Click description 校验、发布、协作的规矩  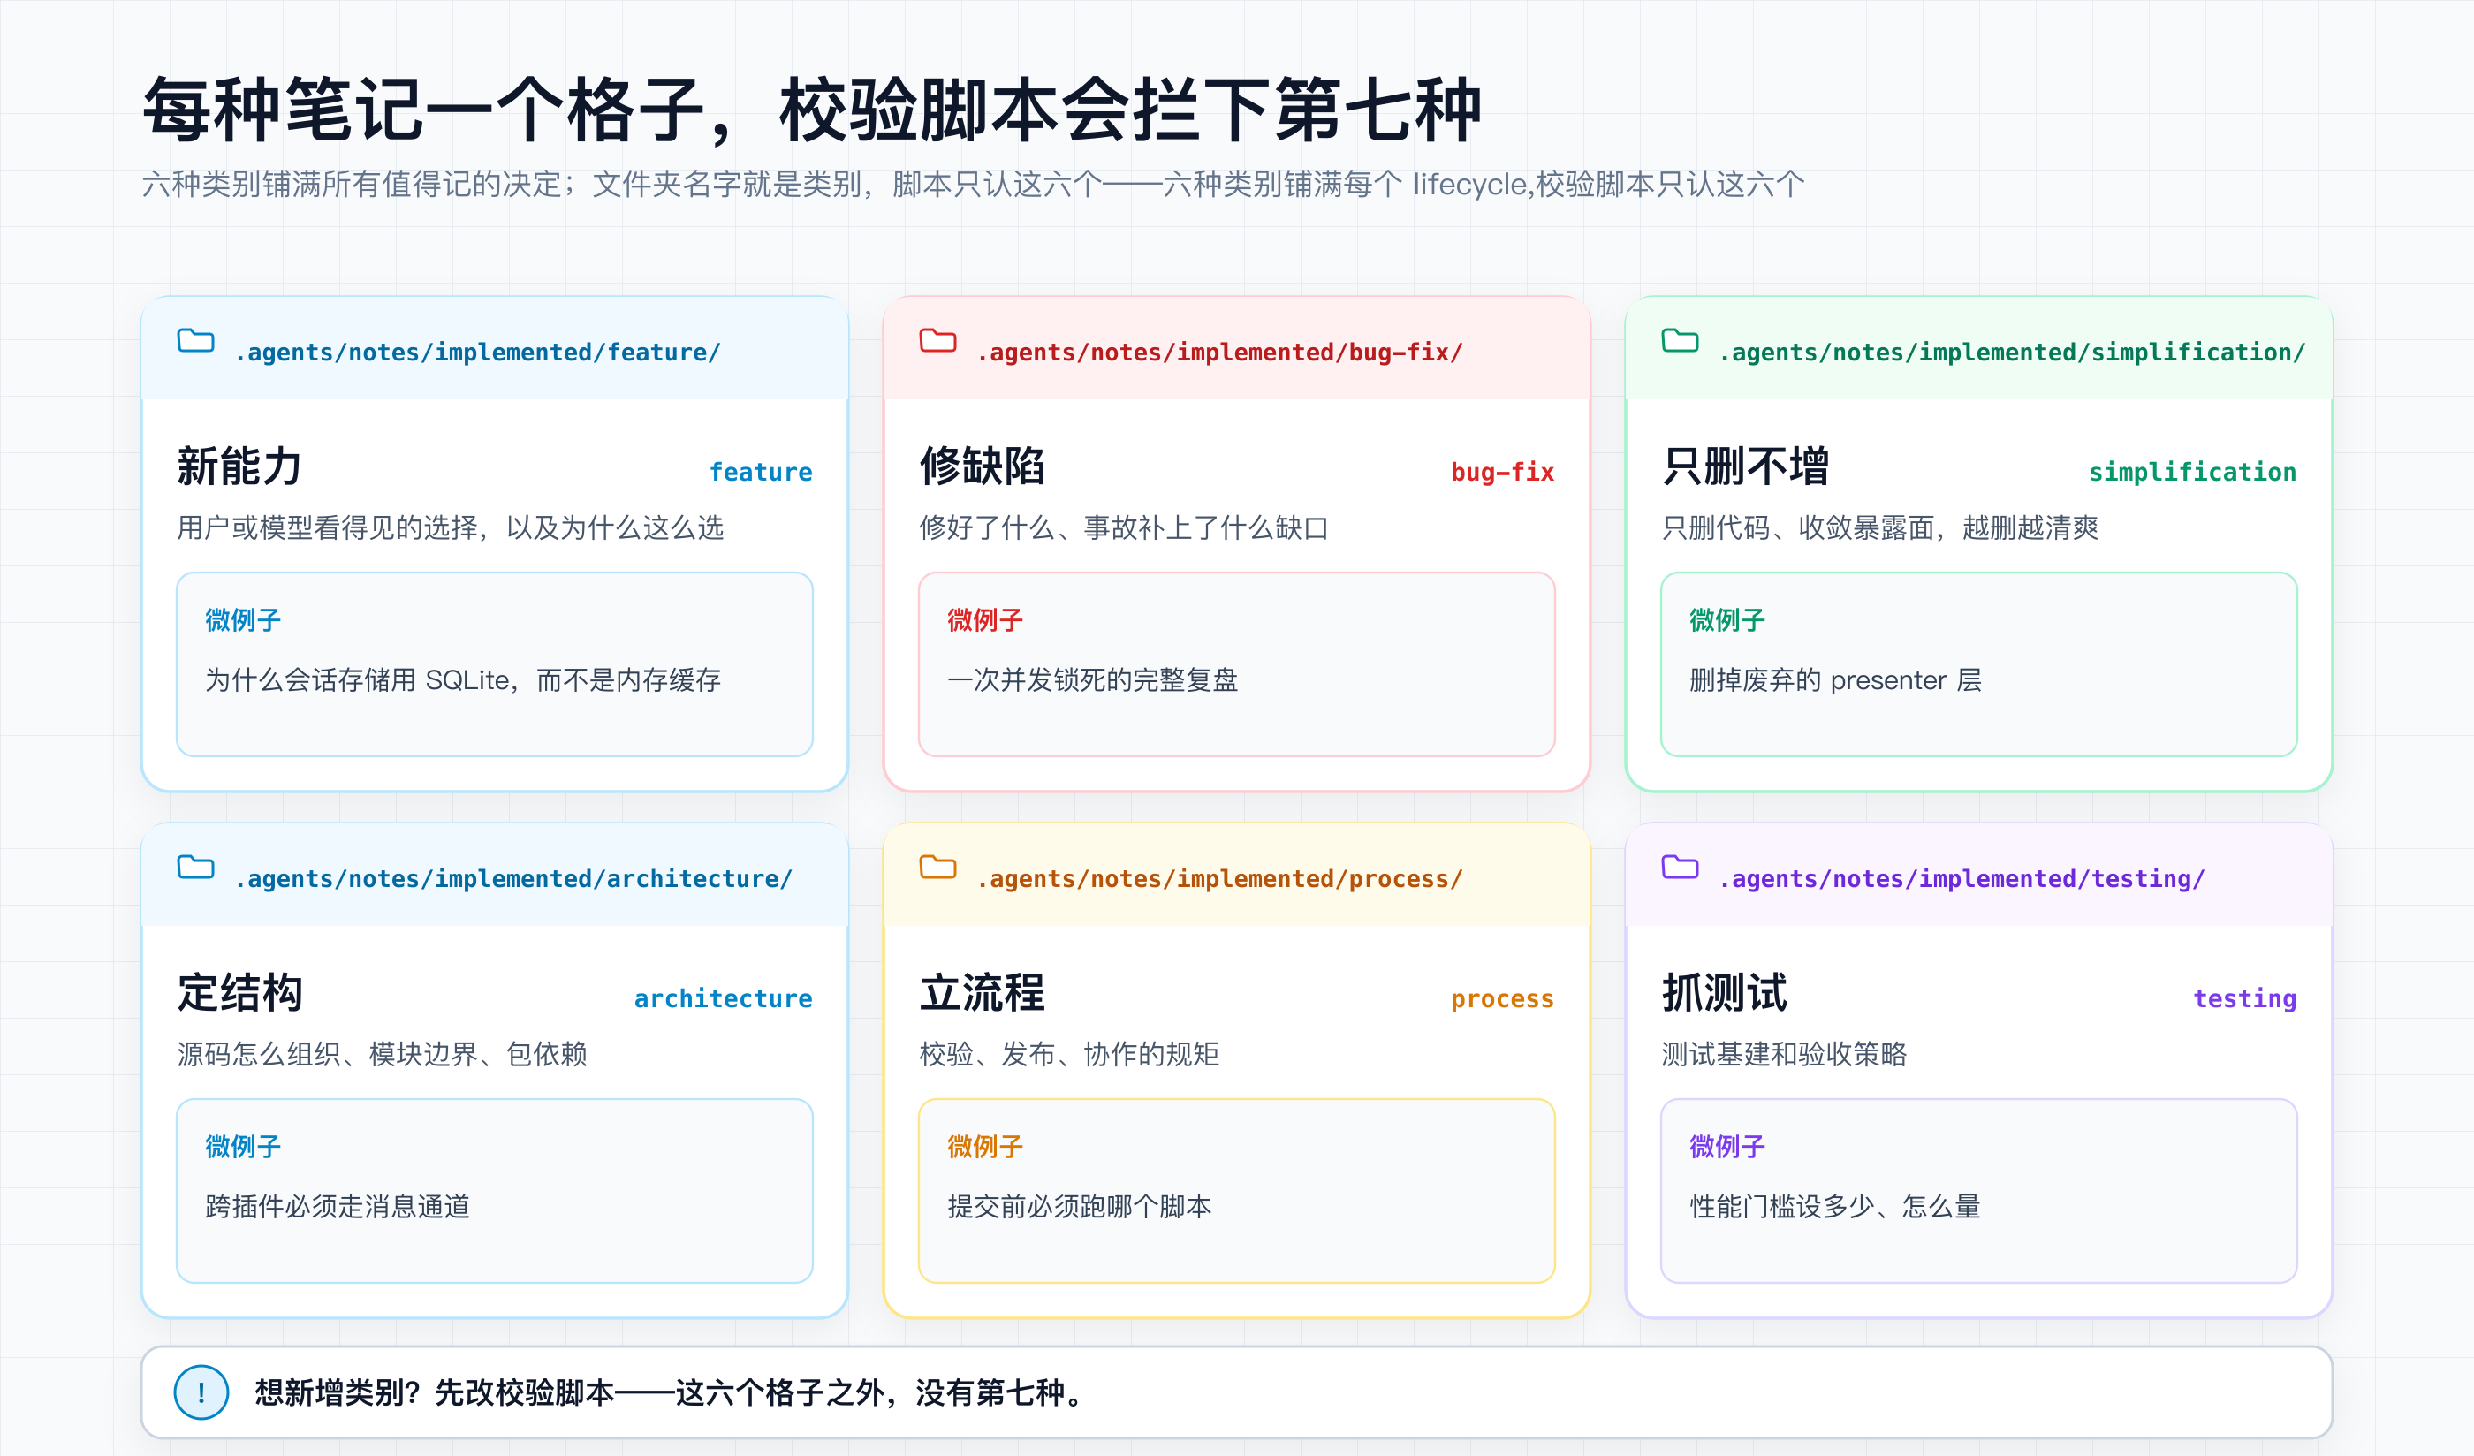tap(1069, 1054)
